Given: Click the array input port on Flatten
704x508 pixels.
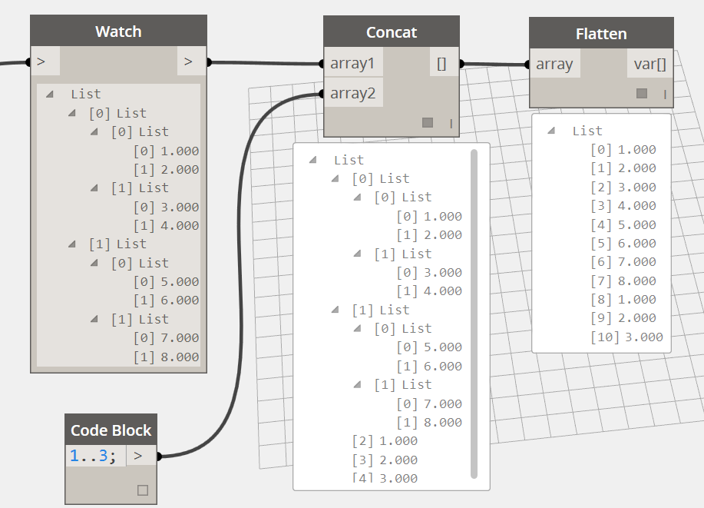Looking at the screenshot, I should coord(555,65).
